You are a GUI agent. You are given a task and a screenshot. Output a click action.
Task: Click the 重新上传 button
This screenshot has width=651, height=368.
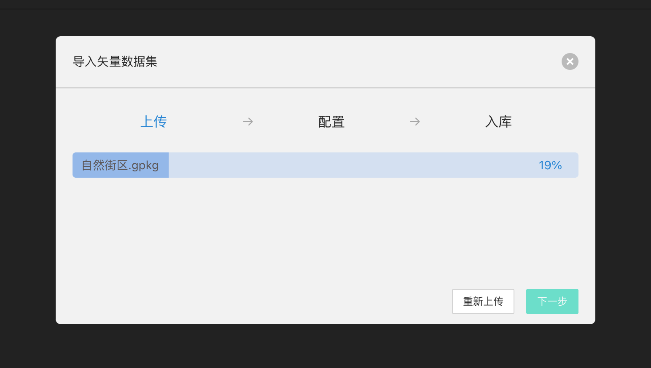click(483, 301)
